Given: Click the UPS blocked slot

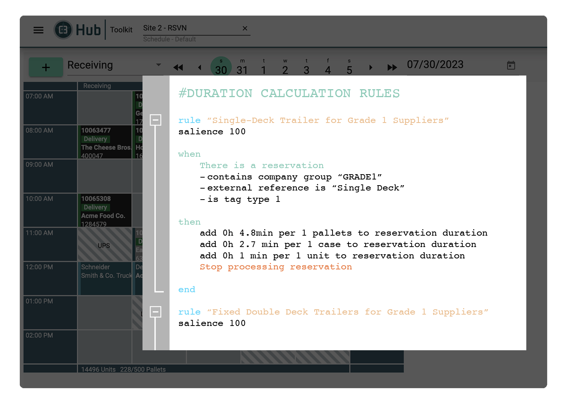Looking at the screenshot, I should tap(104, 245).
